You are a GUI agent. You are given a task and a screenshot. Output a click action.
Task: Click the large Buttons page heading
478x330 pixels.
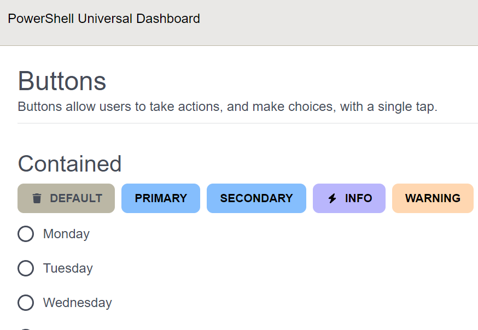(62, 81)
